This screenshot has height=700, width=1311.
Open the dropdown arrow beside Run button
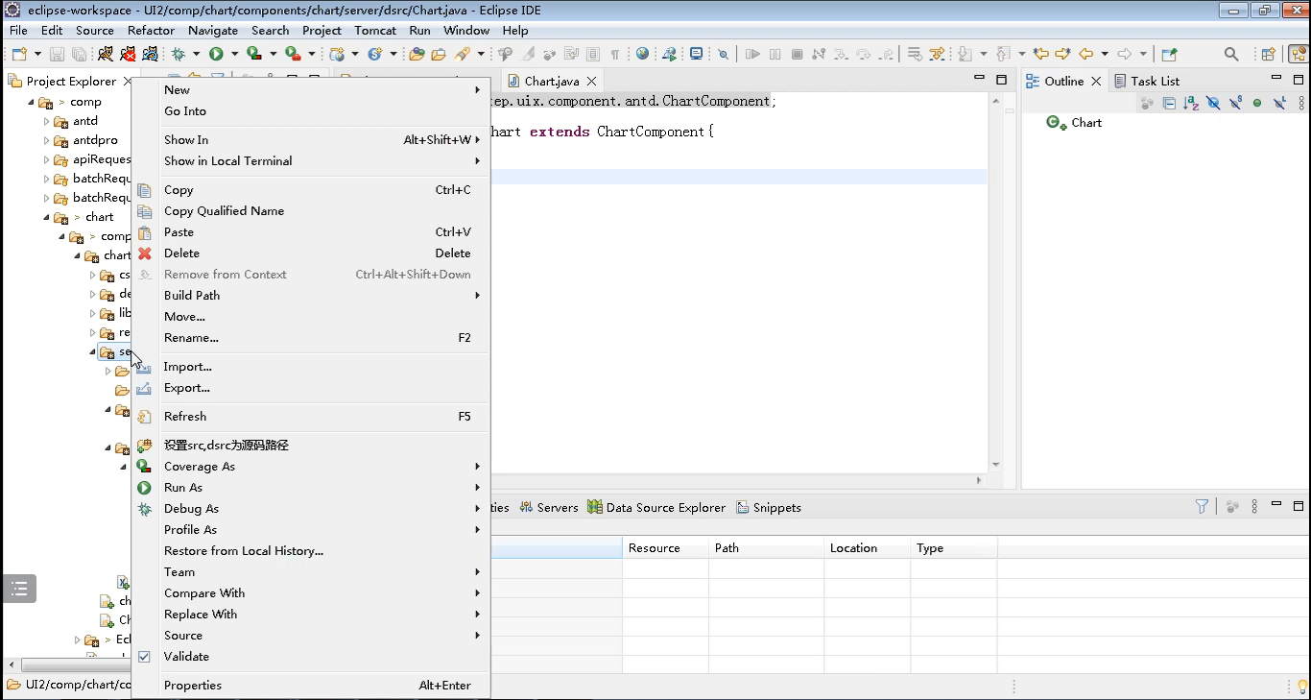(233, 55)
